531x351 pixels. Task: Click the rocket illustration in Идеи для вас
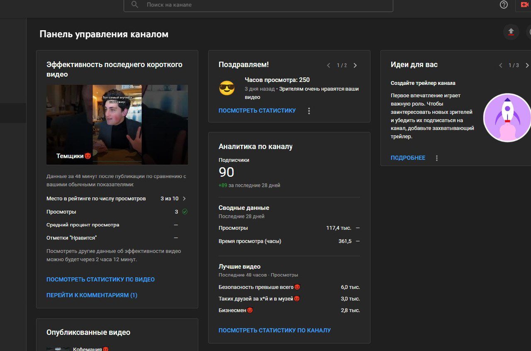point(507,118)
